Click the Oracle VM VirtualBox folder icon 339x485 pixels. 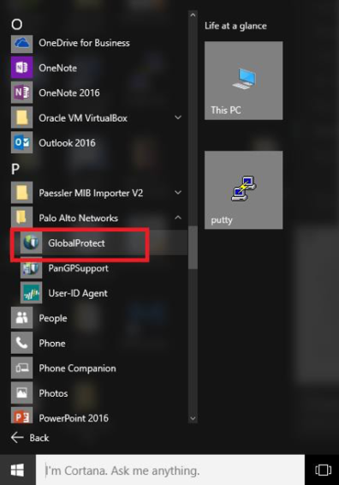[x=21, y=118]
